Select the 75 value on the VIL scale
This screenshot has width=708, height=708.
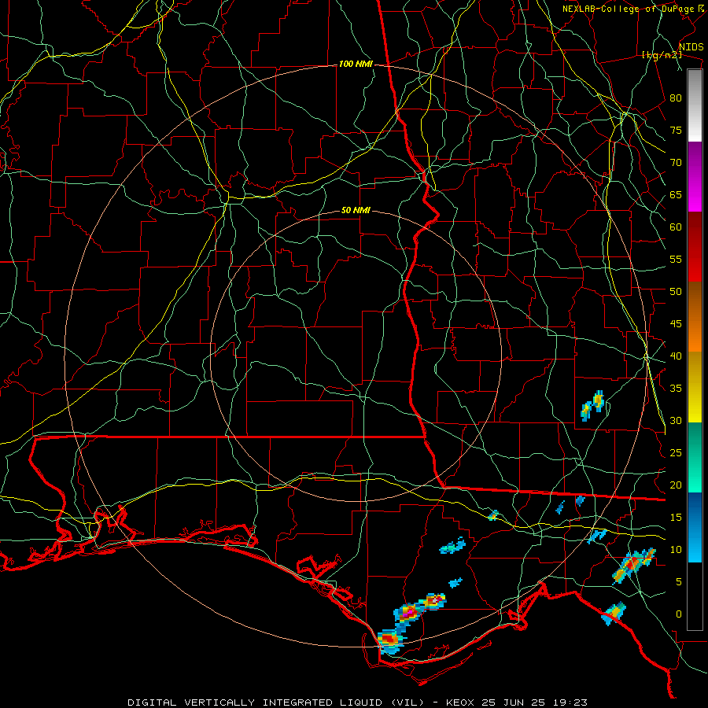[x=676, y=131]
